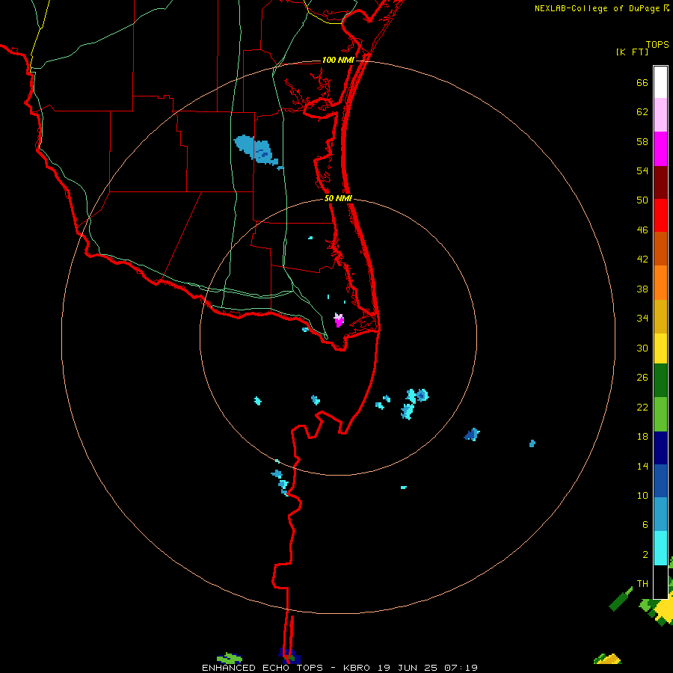Pick the bright cyan legend swatch
The width and height of the screenshot is (673, 673).
click(x=660, y=548)
